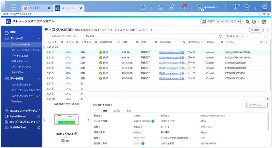Open the qnapuser account menu
The height and width of the screenshot is (148, 272).
(x=207, y=7)
